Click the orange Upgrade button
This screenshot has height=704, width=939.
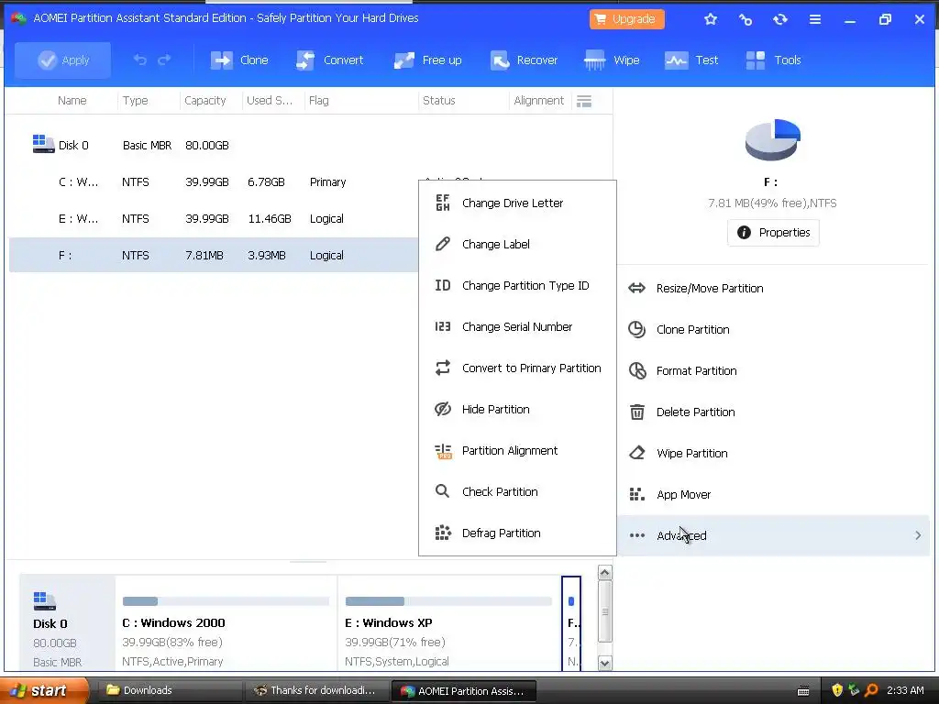(626, 19)
